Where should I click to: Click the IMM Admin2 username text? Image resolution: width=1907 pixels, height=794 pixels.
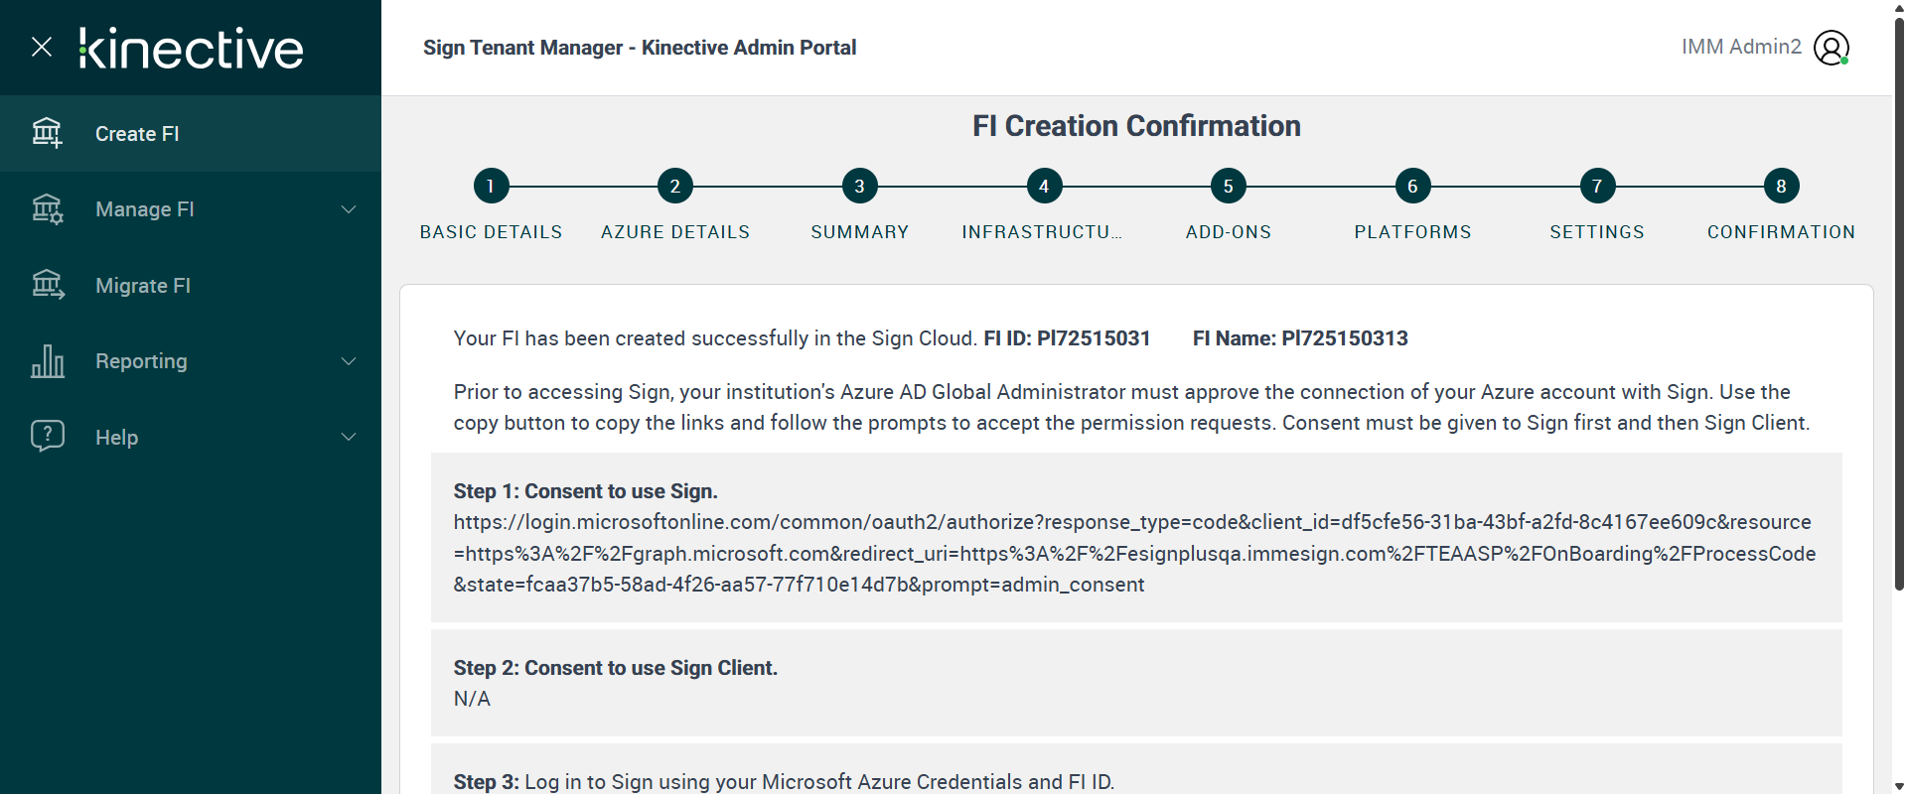(1740, 47)
